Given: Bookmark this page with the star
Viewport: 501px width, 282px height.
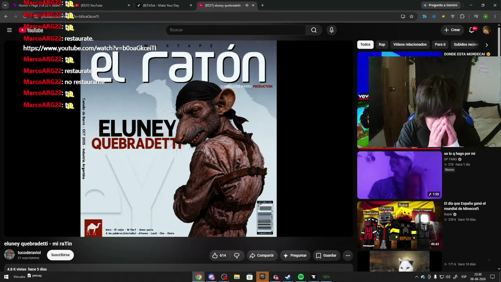Looking at the screenshot, I should pyautogui.click(x=411, y=16).
